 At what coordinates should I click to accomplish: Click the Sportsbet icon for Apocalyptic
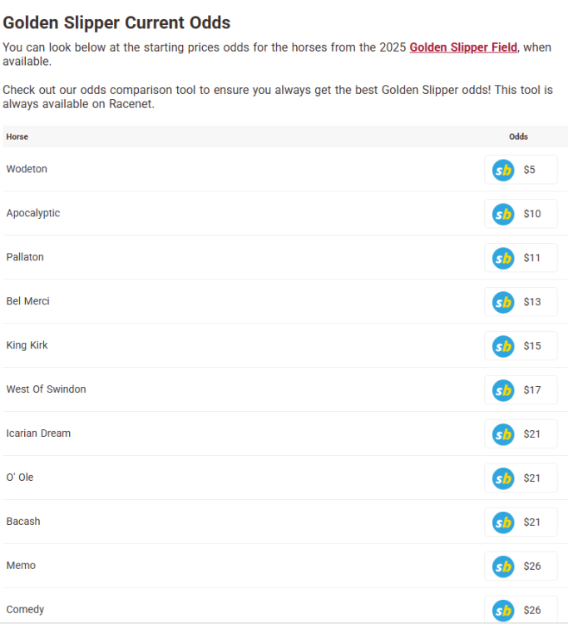(503, 215)
